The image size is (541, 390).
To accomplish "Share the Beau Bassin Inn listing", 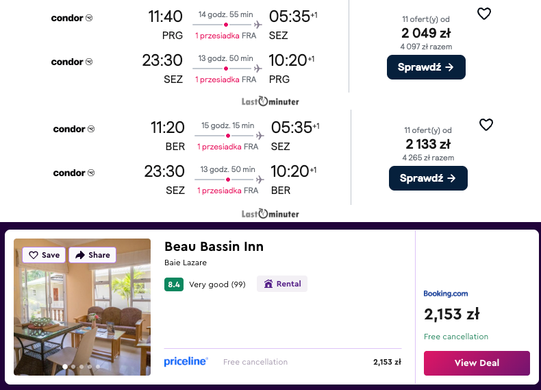I will coord(92,255).
